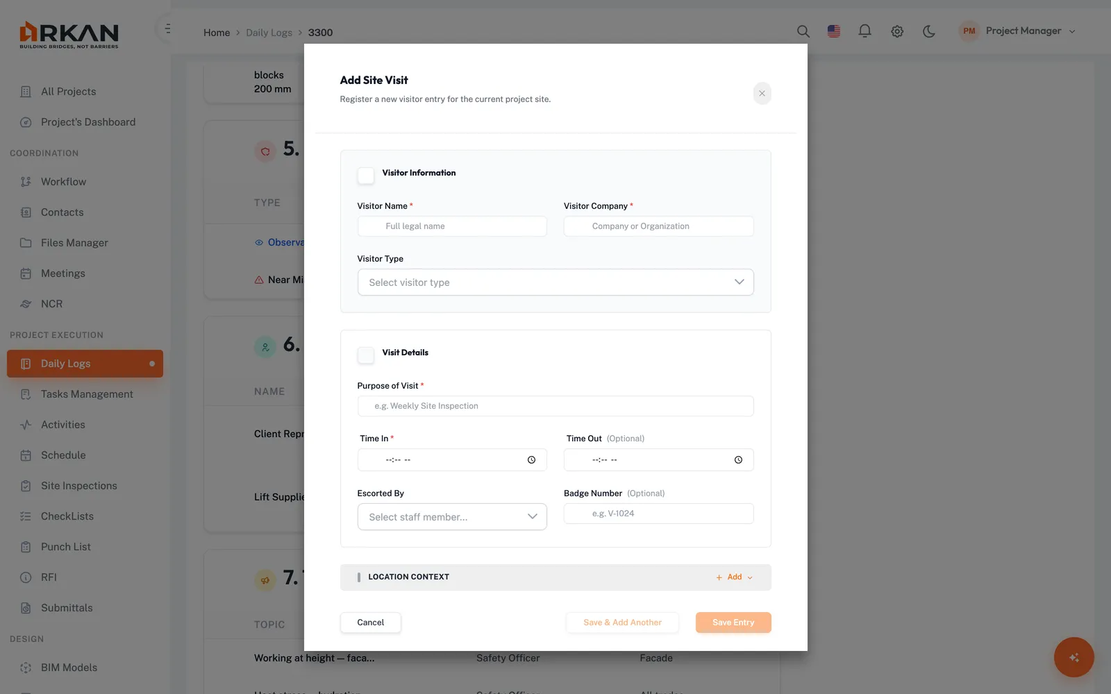
Task: Click Save & Add Another
Action: tap(622, 623)
